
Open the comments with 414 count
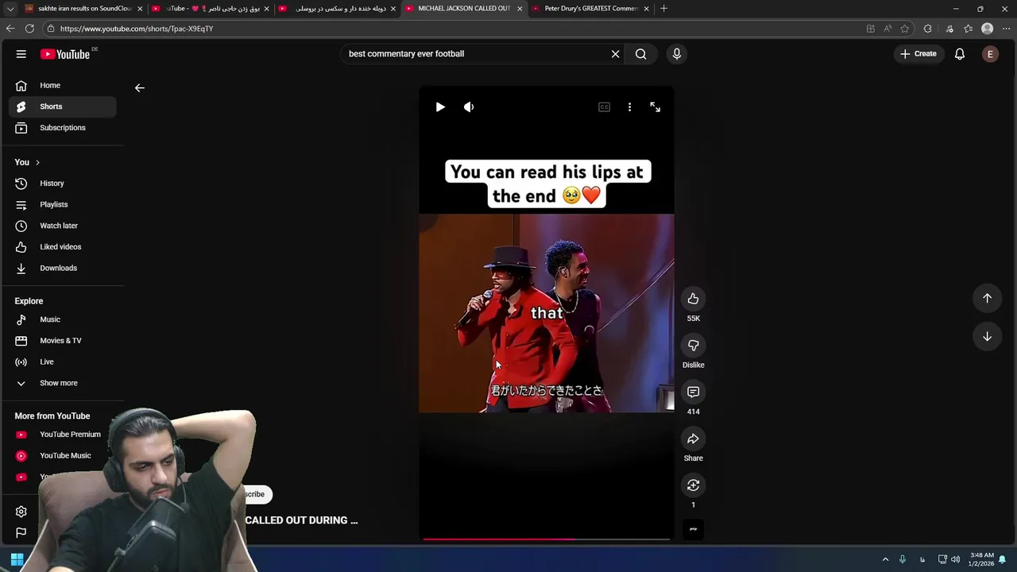click(693, 392)
